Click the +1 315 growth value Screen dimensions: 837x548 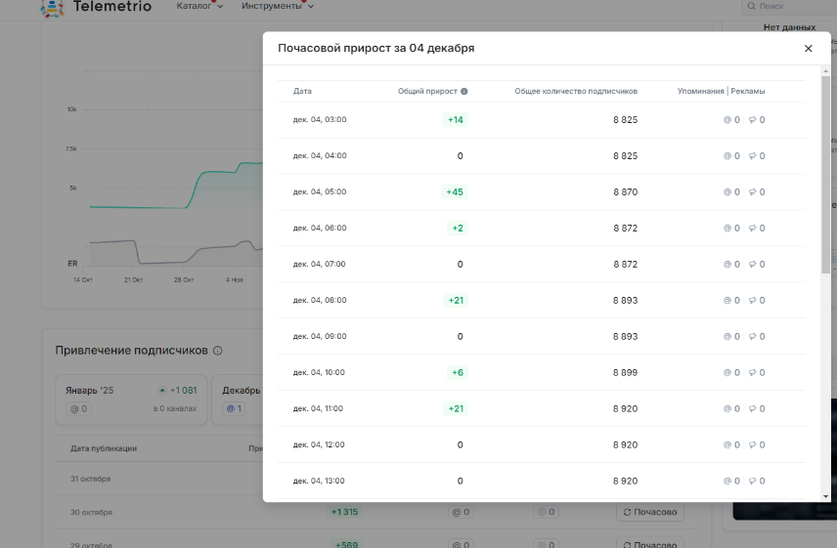point(344,512)
